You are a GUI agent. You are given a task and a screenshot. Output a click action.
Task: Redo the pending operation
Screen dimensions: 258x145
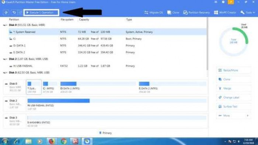click(x=20, y=13)
